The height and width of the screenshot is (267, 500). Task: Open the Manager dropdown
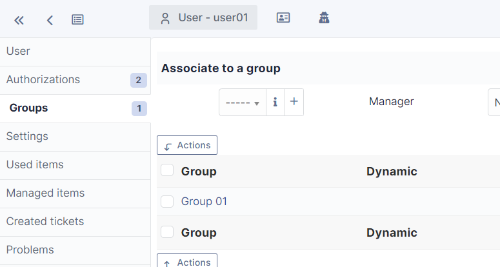click(x=494, y=103)
